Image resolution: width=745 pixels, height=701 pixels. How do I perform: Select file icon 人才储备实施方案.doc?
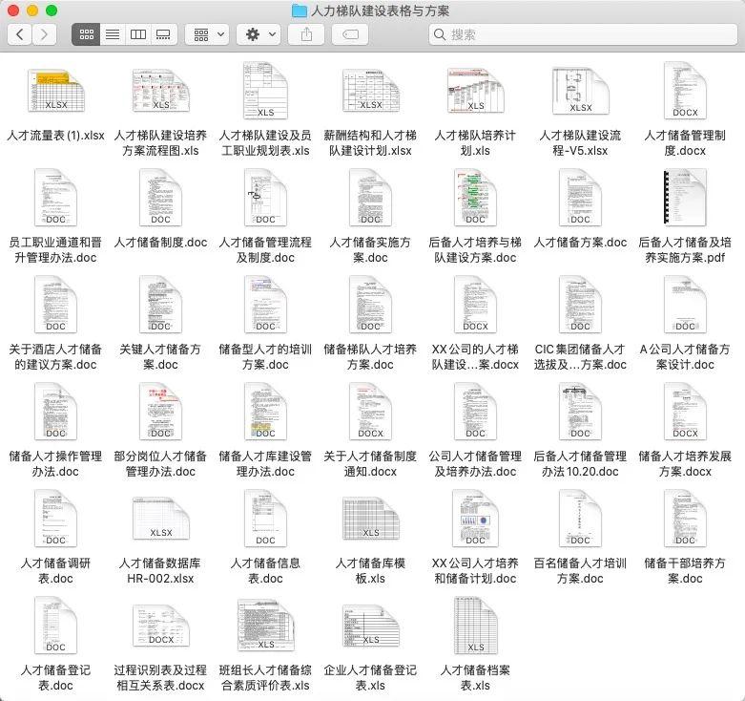pos(371,197)
